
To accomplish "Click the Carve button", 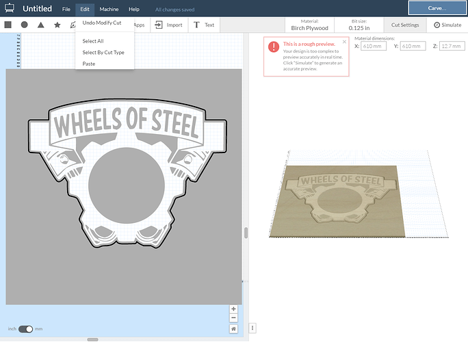I will click(x=437, y=8).
